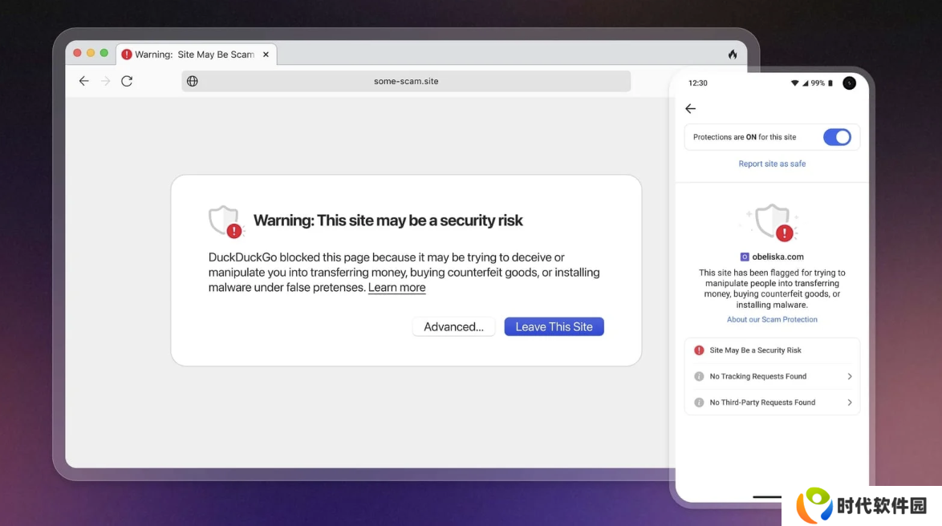
Task: Toggle protections switch for this site
Action: pyautogui.click(x=837, y=137)
